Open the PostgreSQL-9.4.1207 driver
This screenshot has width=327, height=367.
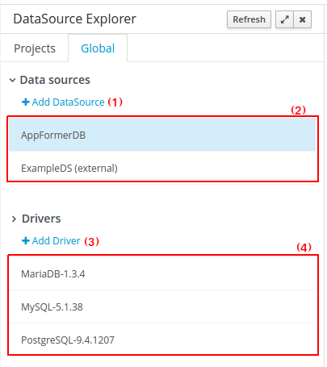[x=162, y=340]
